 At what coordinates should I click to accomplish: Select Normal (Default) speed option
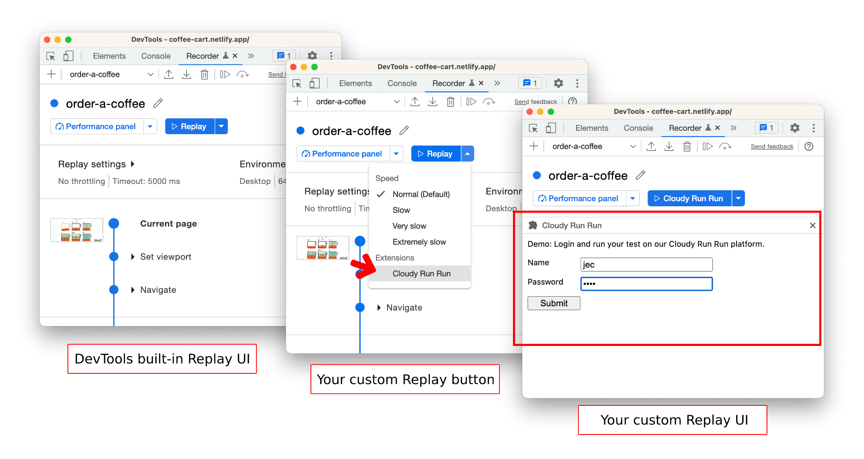click(x=420, y=194)
